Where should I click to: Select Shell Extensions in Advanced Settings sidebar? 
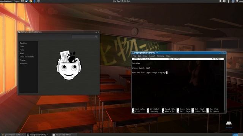coord(27,57)
